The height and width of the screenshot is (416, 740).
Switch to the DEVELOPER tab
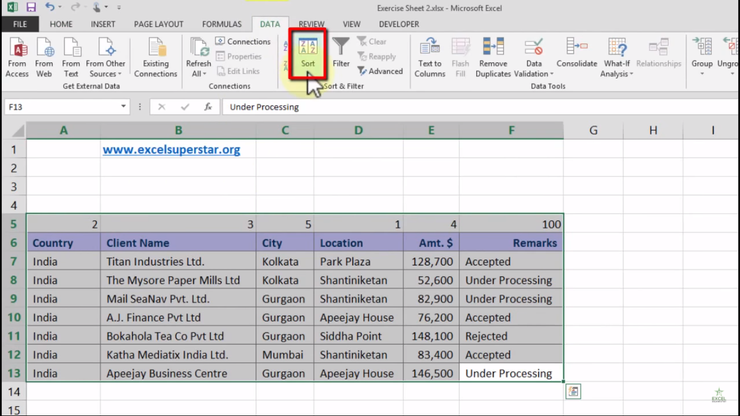pyautogui.click(x=399, y=24)
